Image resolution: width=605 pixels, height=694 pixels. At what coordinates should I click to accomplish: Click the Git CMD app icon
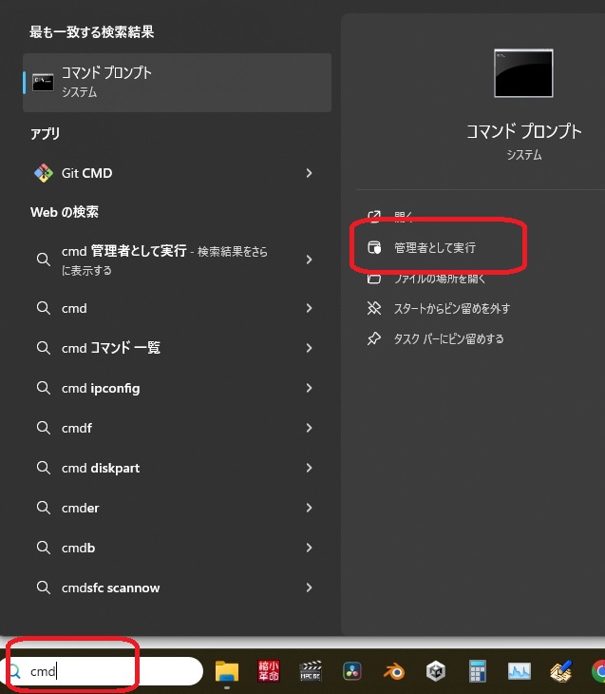click(44, 173)
